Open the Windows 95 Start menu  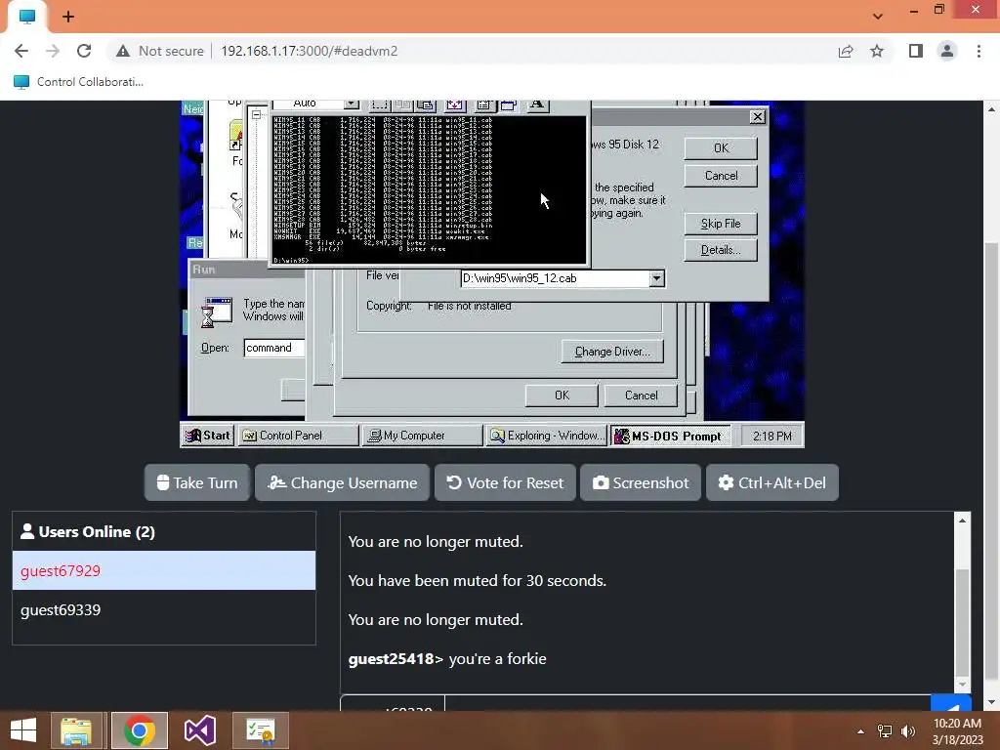208,436
